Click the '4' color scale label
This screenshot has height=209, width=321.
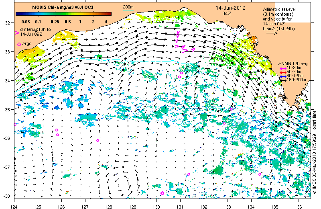(106, 22)
